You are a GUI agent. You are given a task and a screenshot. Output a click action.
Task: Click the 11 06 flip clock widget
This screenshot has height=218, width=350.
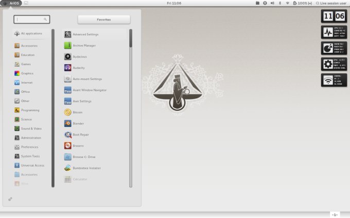(x=334, y=16)
